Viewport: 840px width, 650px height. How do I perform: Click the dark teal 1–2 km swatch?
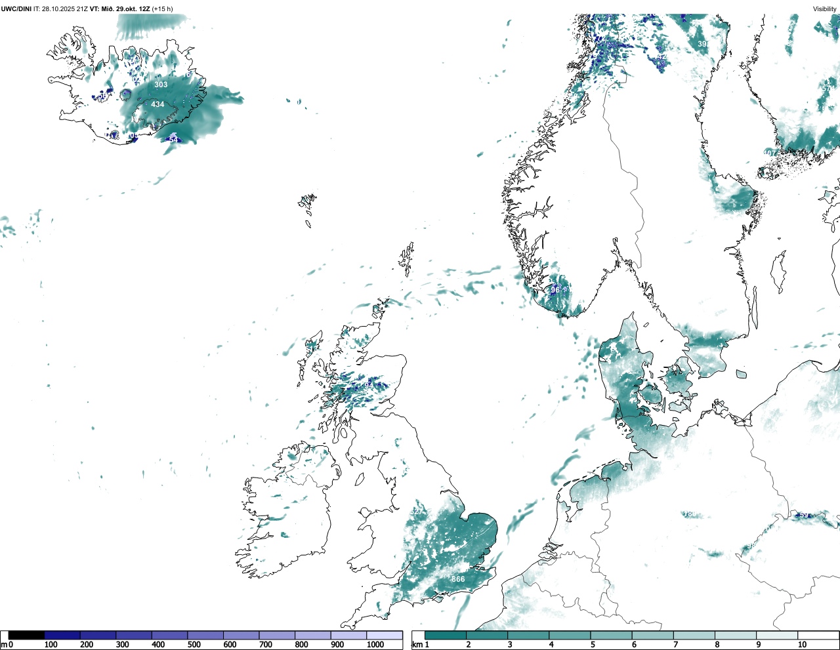[446, 635]
